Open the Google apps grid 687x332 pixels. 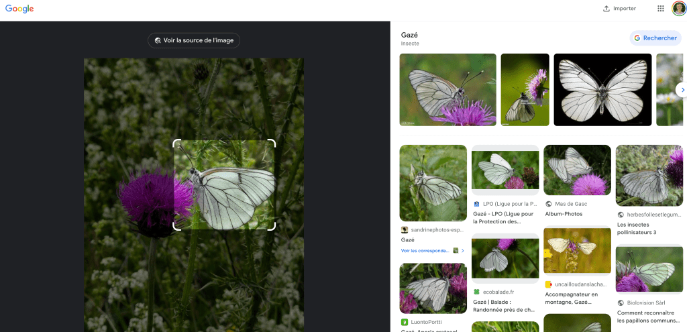[x=660, y=9]
